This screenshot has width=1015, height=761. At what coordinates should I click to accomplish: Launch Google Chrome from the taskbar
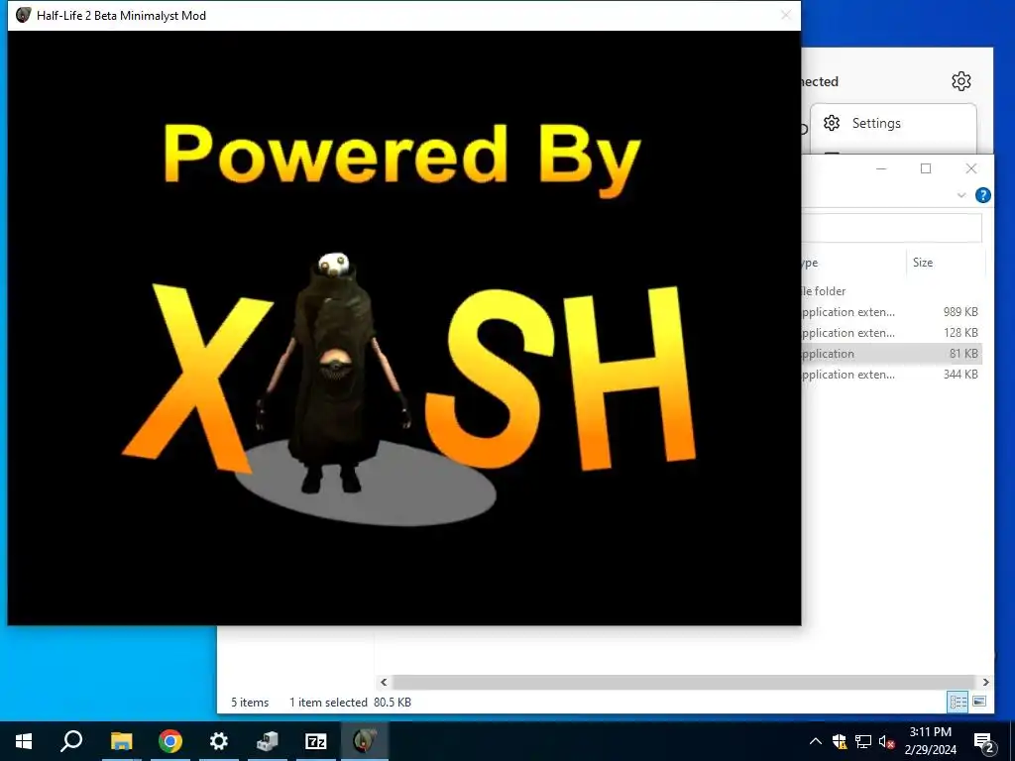coord(170,741)
